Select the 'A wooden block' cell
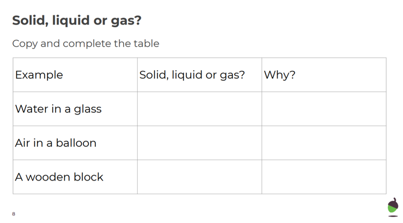This screenshot has height=223, width=403. click(x=59, y=177)
